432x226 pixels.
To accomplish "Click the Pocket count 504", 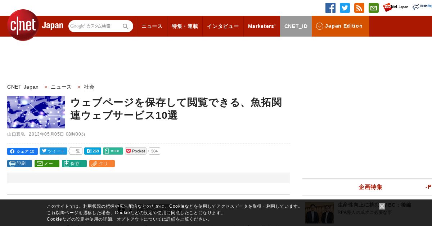I will [x=154, y=151].
